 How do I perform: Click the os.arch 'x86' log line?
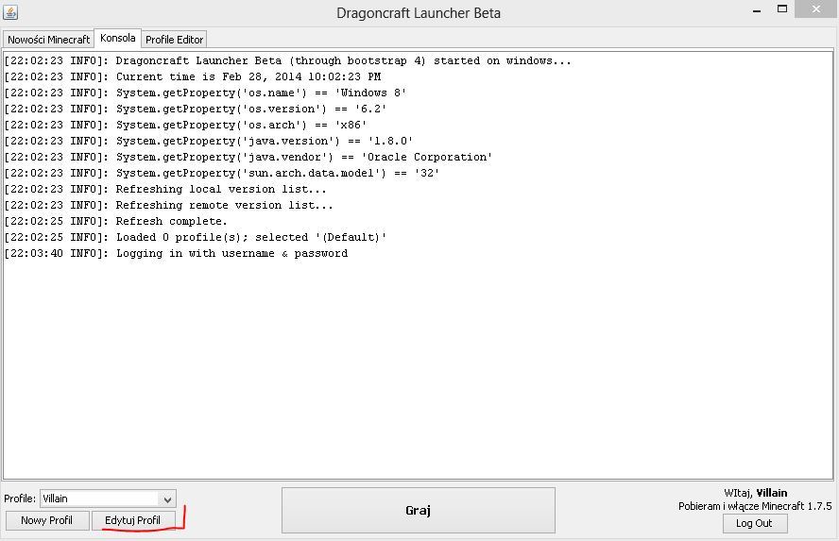(x=186, y=125)
